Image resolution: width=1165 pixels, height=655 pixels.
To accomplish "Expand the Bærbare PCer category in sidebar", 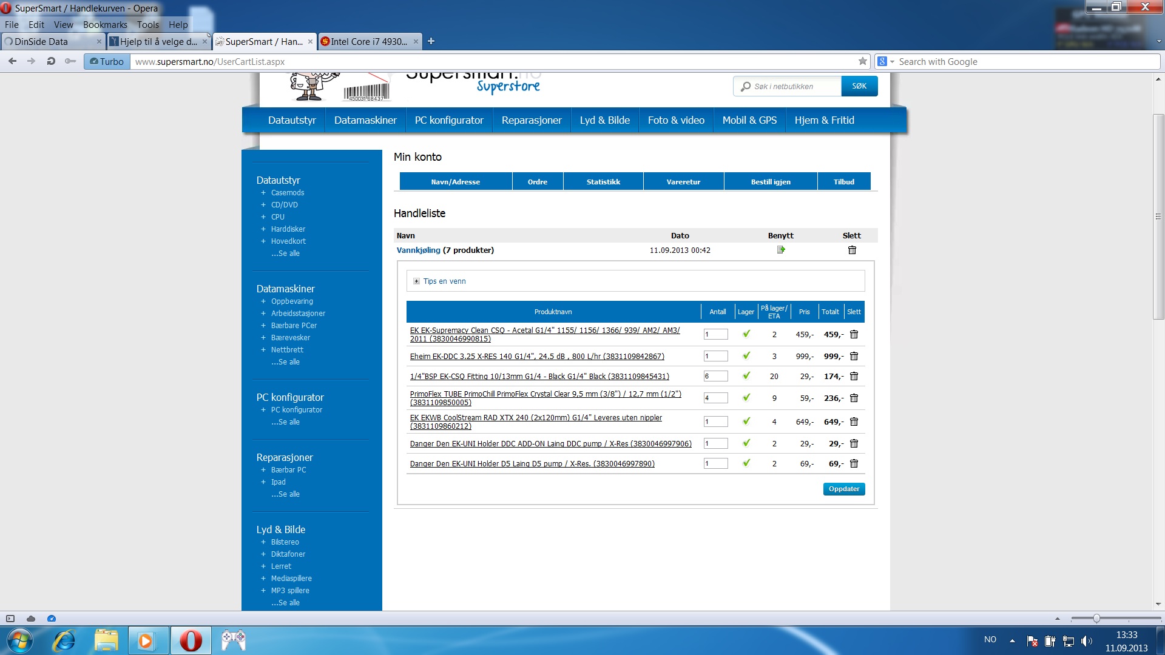I will pyautogui.click(x=263, y=326).
